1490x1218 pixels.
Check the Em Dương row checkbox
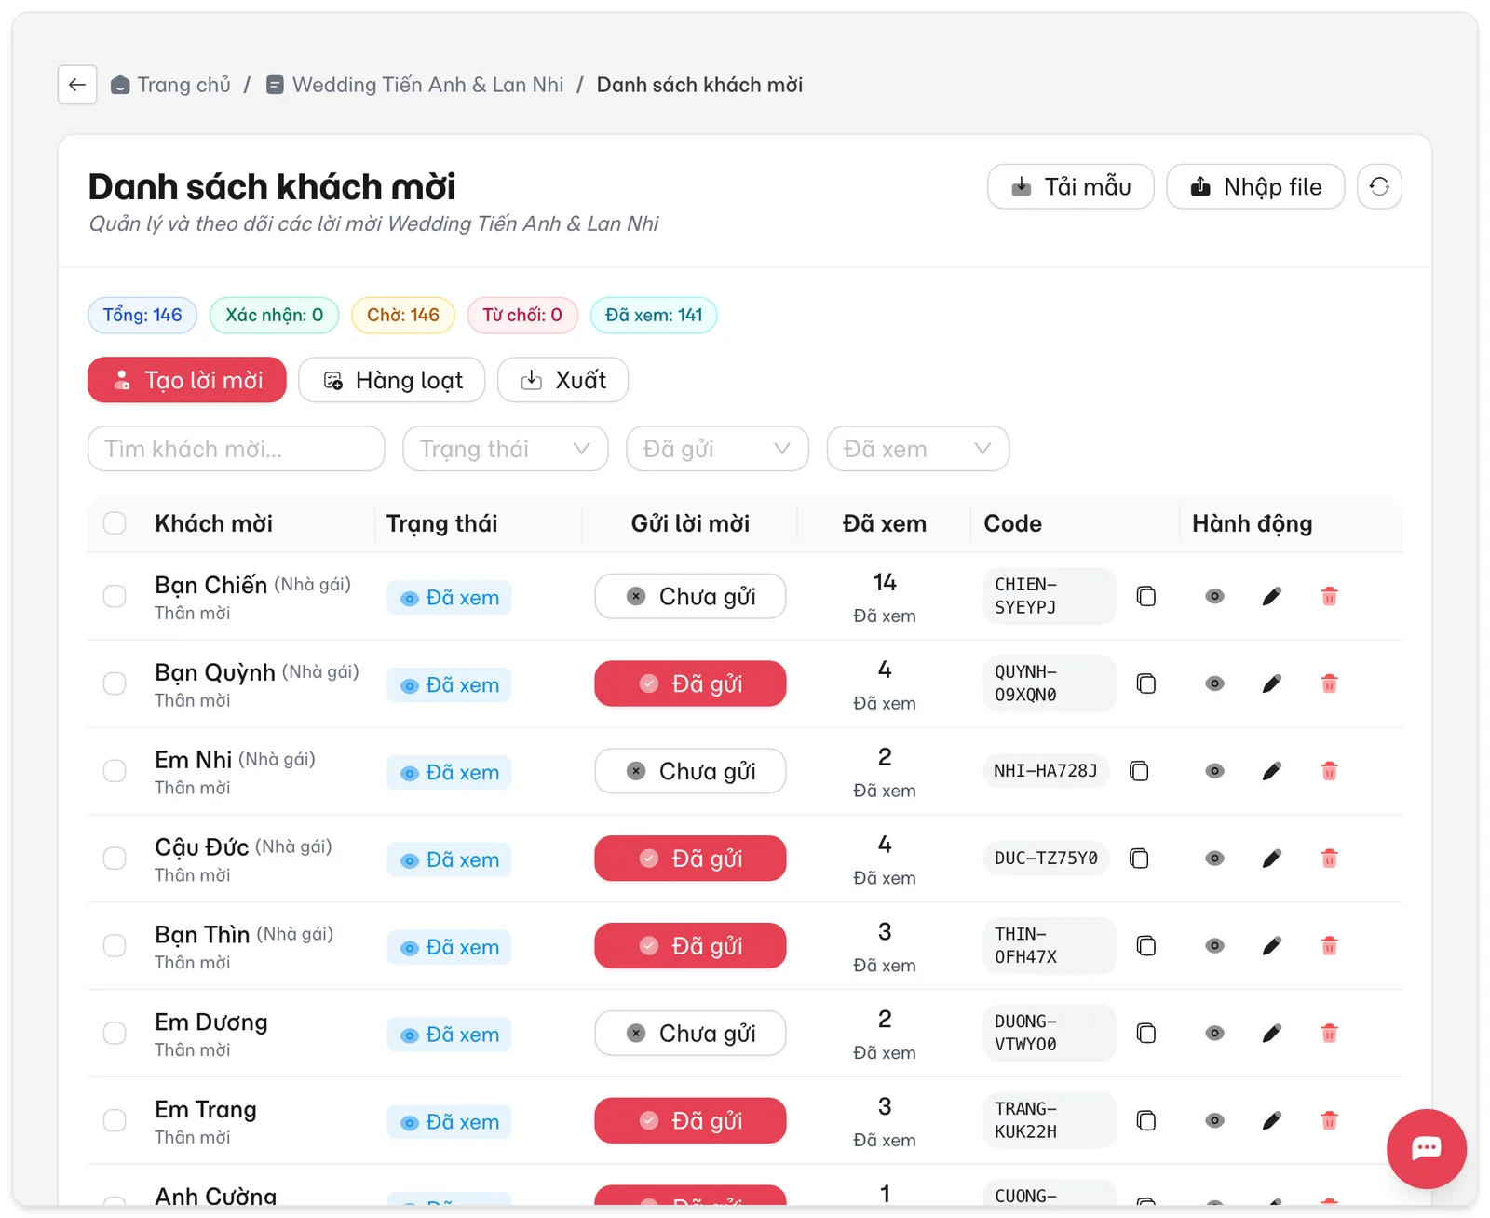(115, 1034)
